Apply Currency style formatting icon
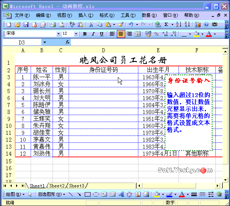 pyautogui.click(x=148, y=34)
